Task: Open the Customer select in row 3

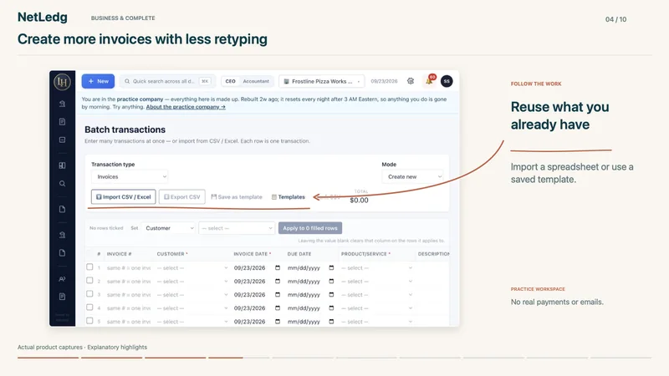Action: [192, 295]
